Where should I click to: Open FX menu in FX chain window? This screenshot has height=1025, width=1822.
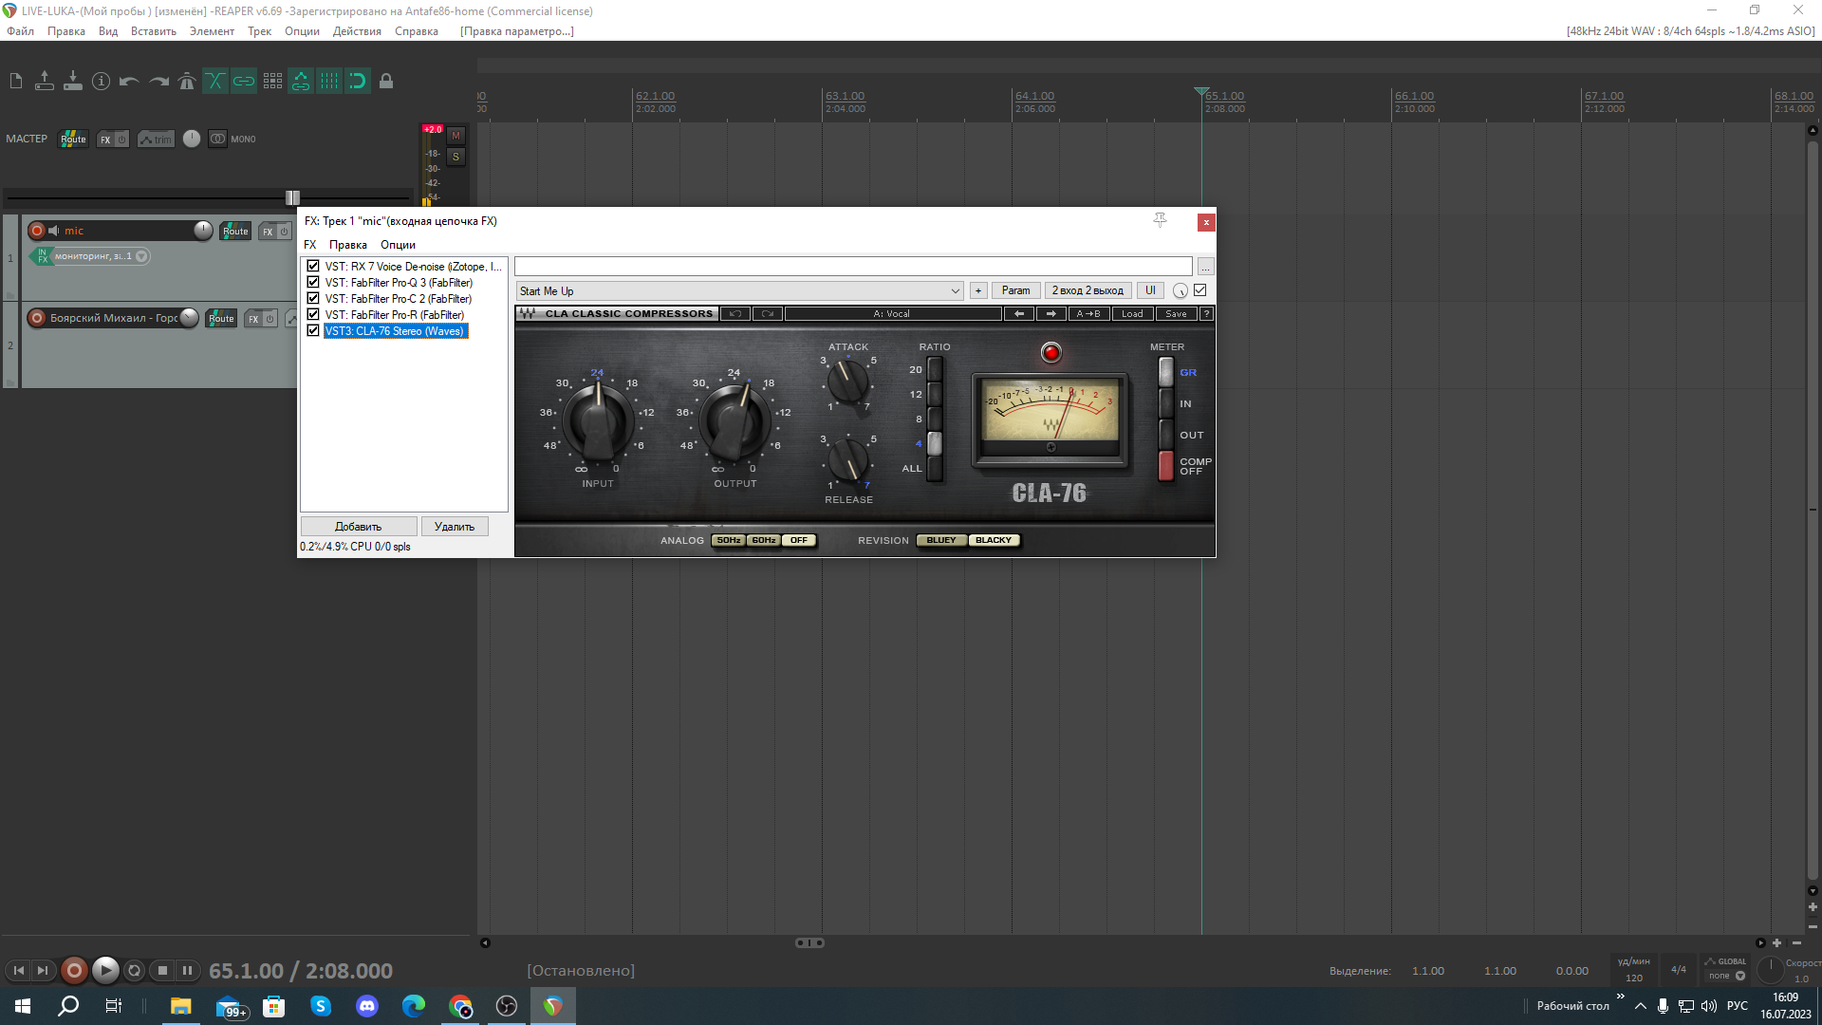point(310,245)
